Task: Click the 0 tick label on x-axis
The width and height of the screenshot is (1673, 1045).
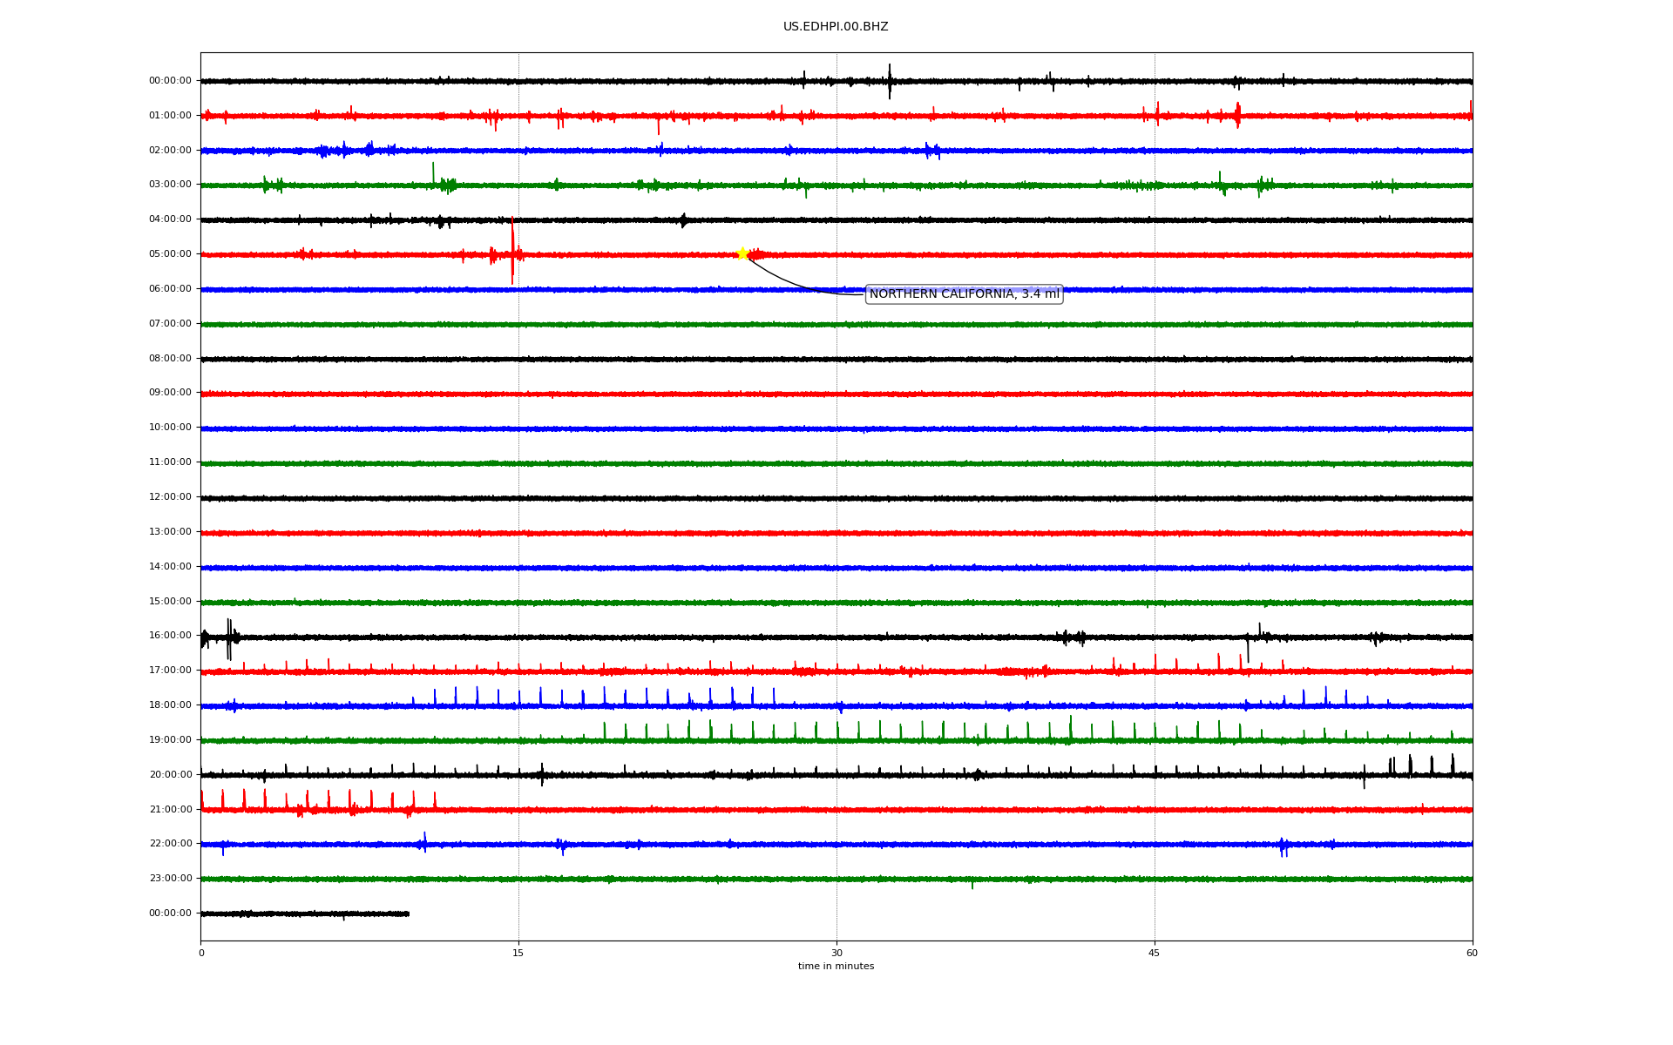Action: point(201,953)
